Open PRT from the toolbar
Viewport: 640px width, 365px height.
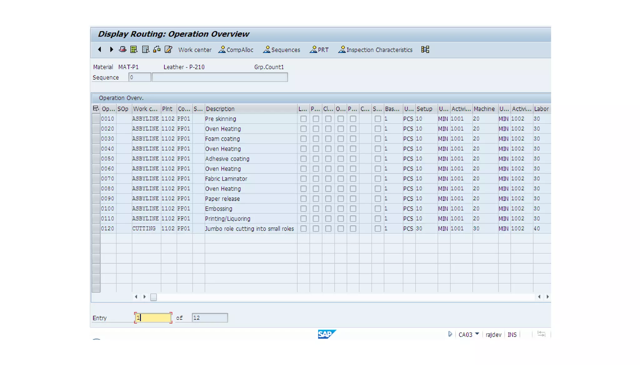coord(319,50)
